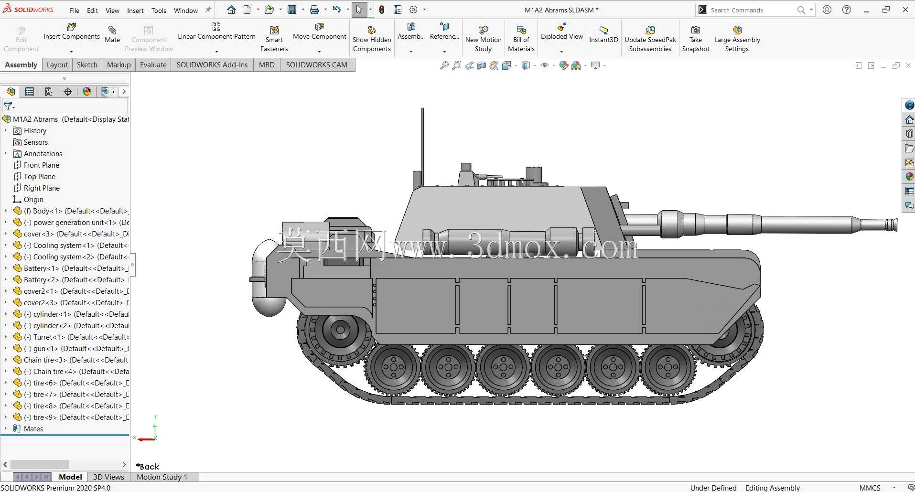Click Assembly Features button
Image resolution: width=915 pixels, height=492 pixels.
coord(411,32)
